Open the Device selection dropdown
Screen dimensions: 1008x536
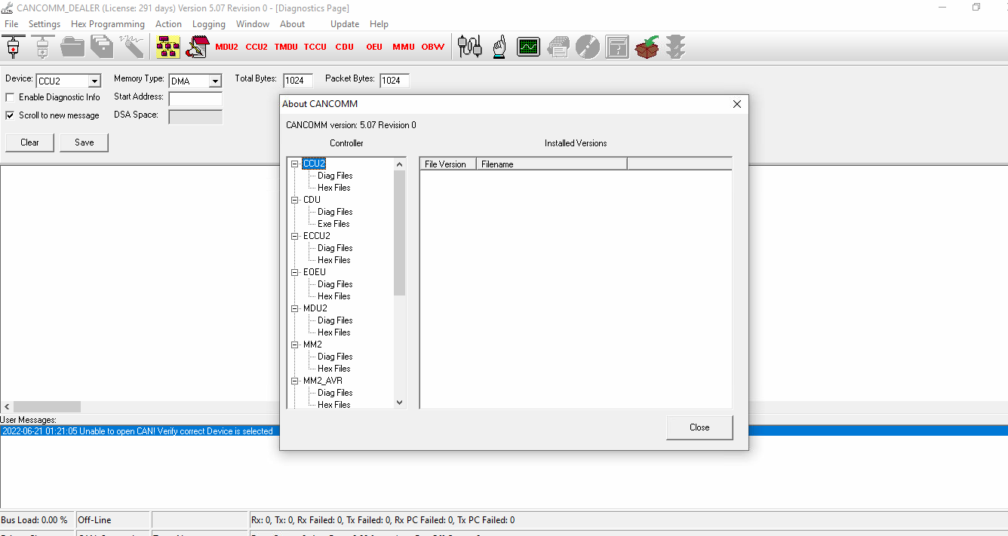coord(96,80)
